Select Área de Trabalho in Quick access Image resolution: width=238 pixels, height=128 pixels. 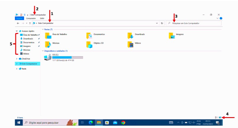coord(30,35)
